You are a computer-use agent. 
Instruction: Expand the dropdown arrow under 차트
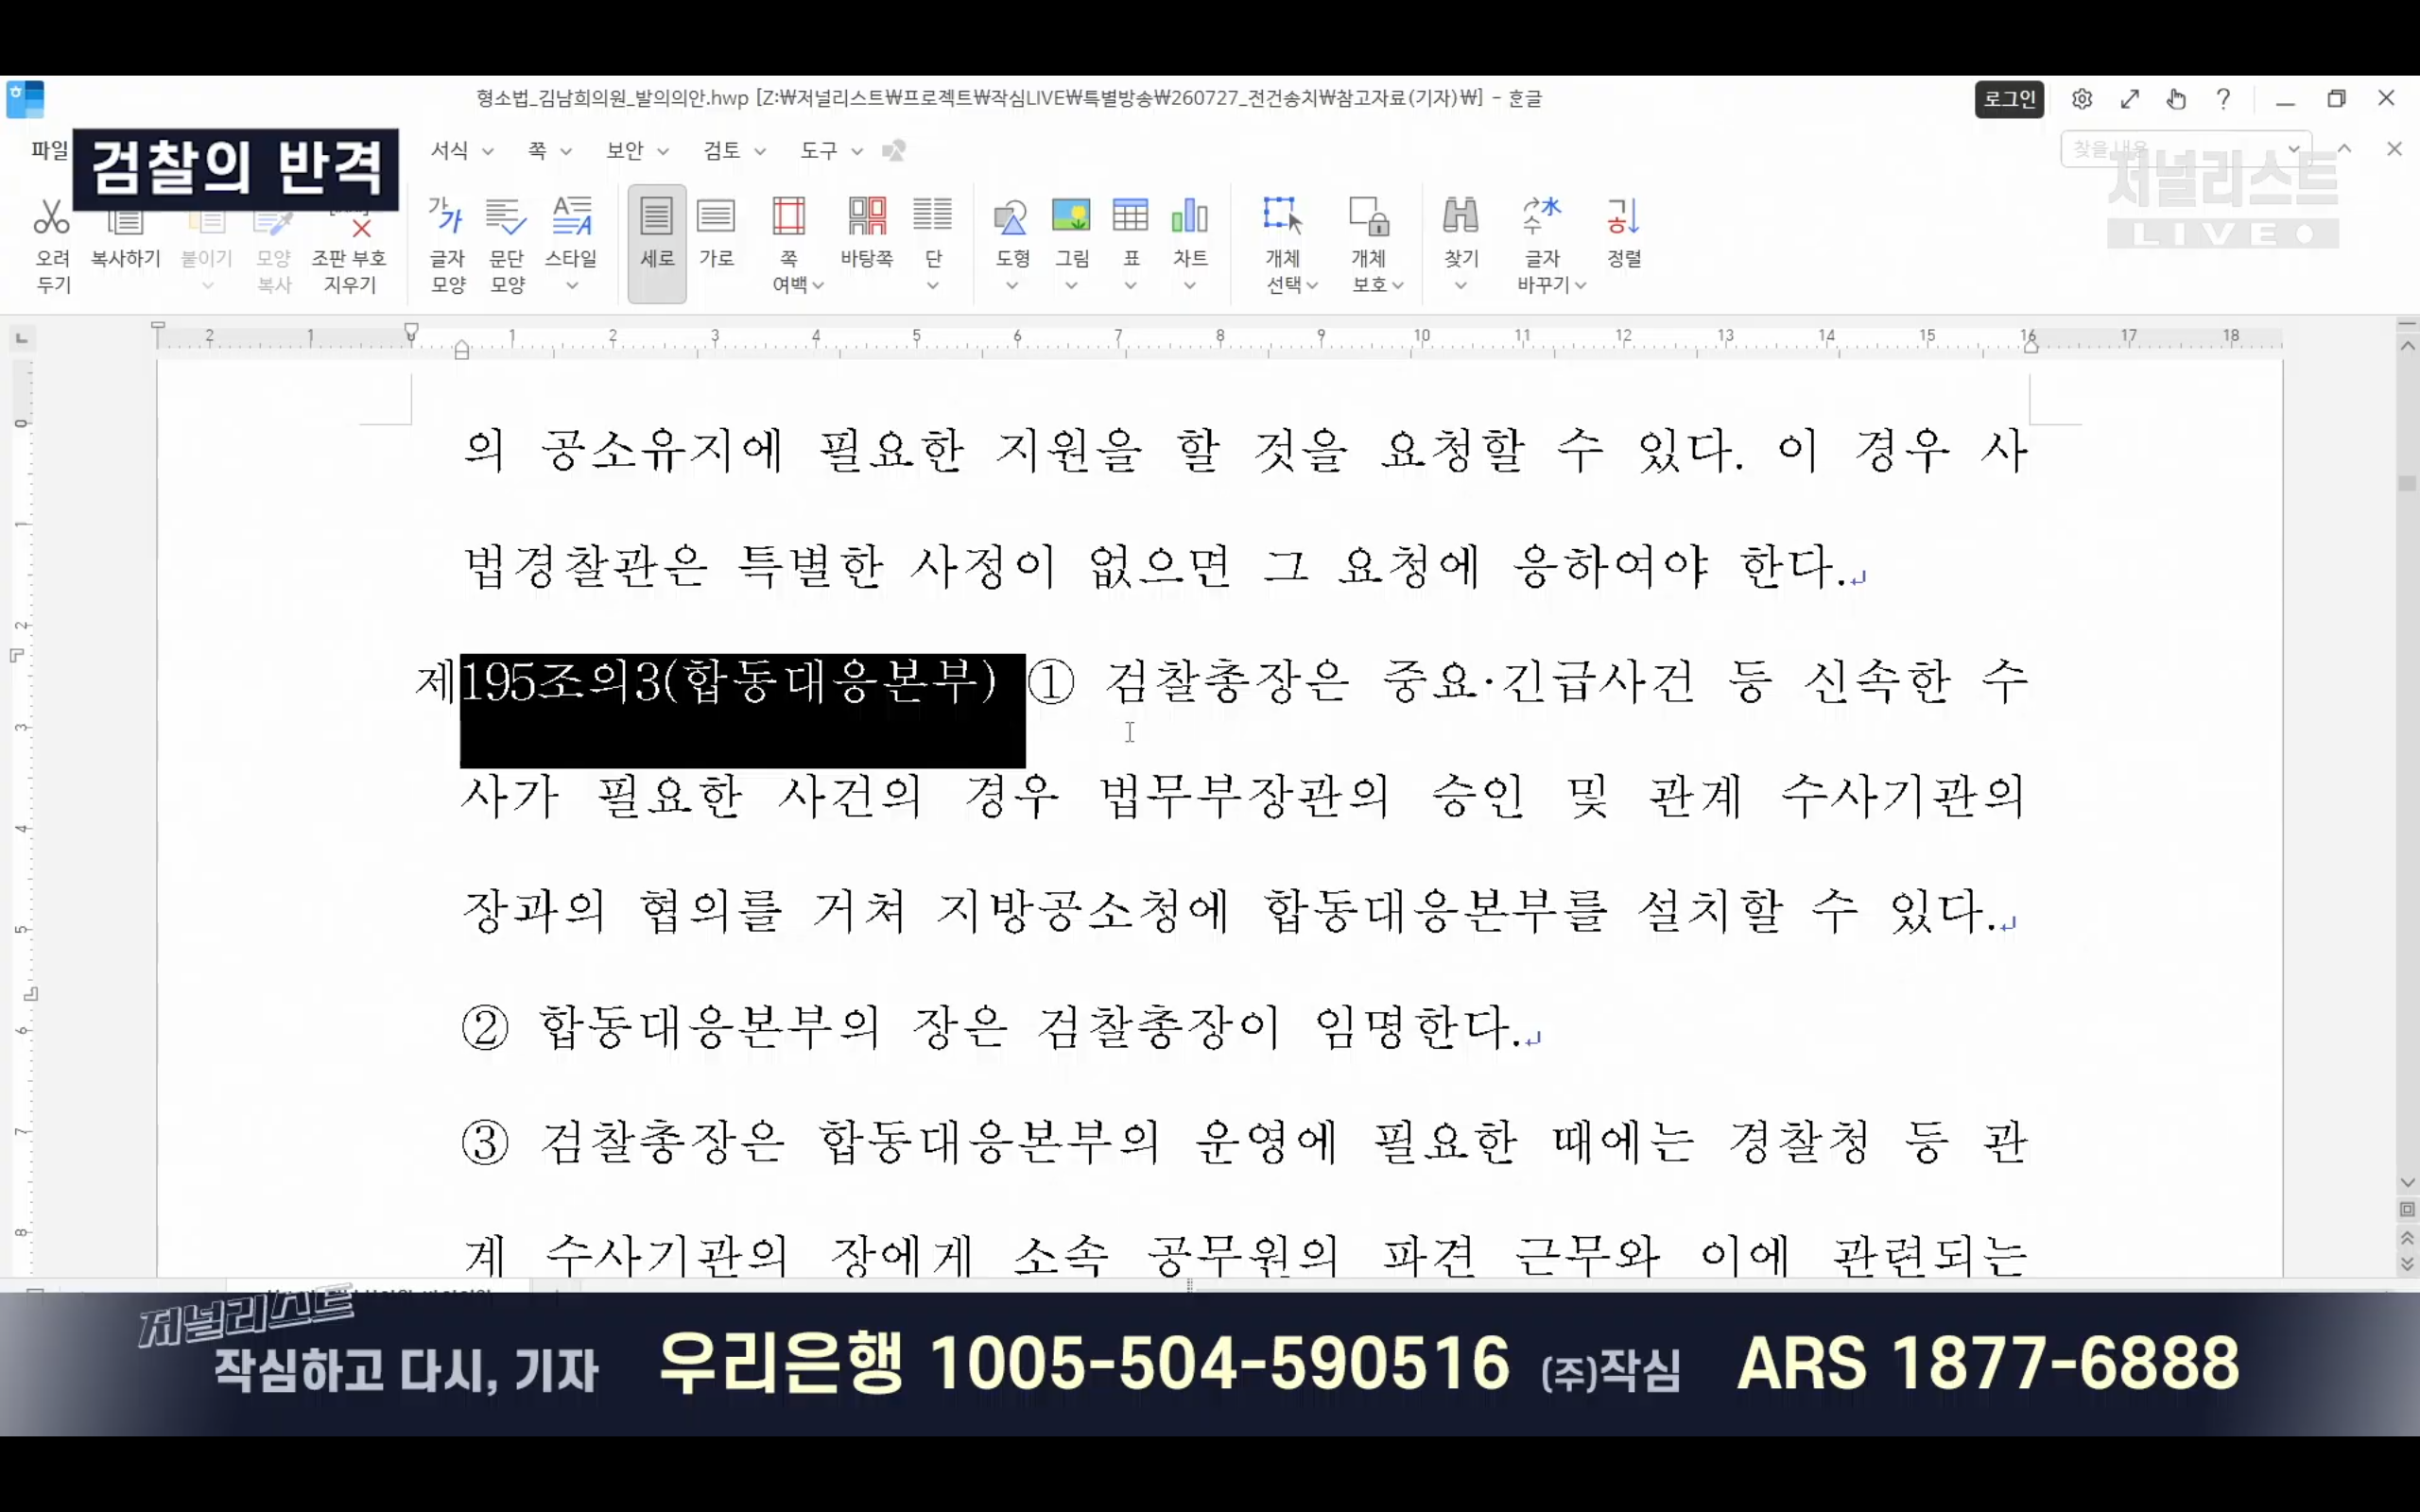pyautogui.click(x=1190, y=286)
